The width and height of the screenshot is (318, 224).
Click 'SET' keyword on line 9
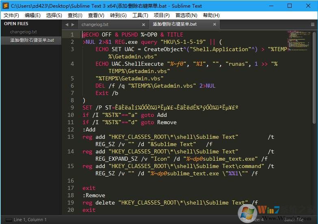pyautogui.click(x=87, y=108)
